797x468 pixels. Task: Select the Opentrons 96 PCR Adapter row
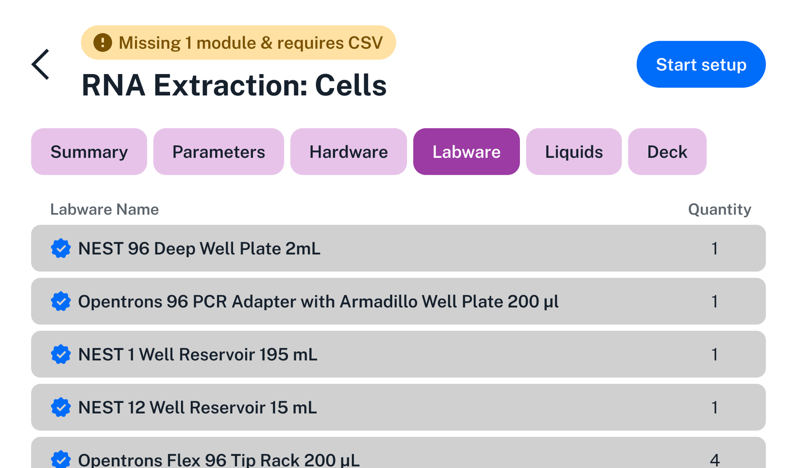(398, 301)
